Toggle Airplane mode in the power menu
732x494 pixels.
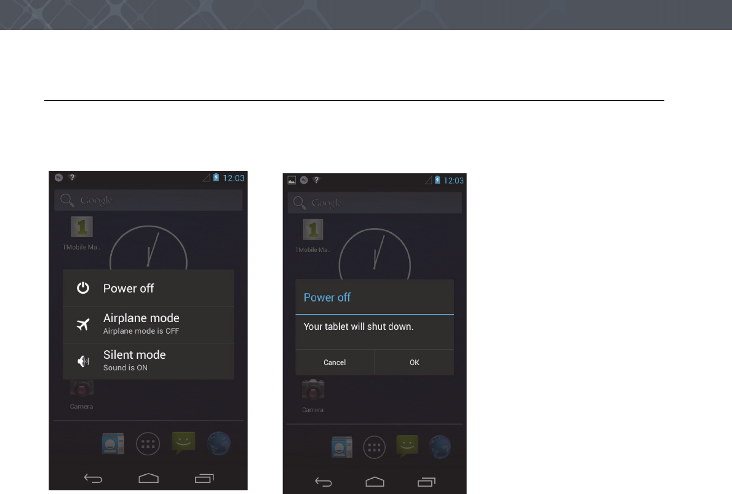point(148,324)
